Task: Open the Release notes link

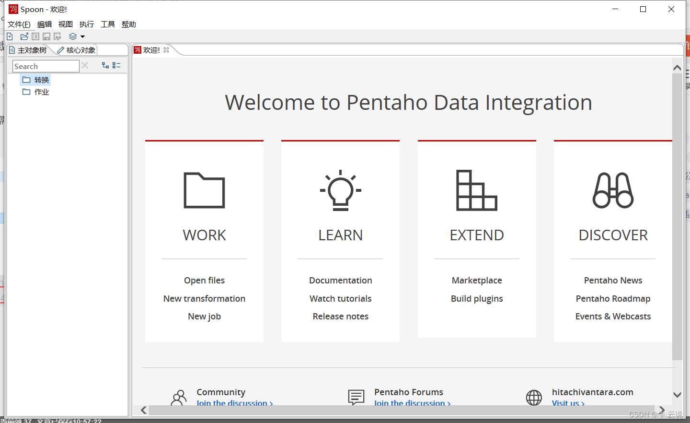Action: tap(341, 317)
